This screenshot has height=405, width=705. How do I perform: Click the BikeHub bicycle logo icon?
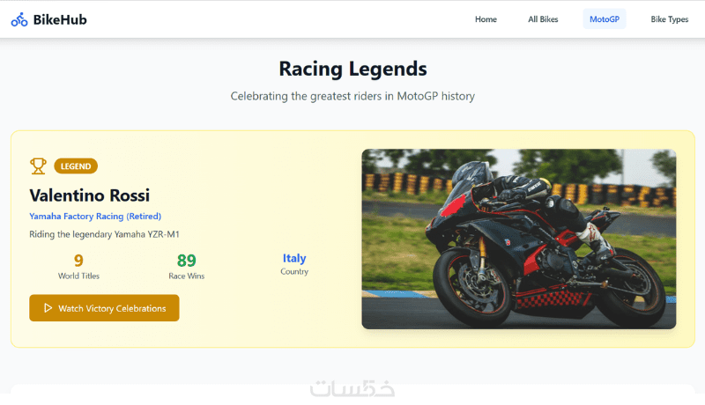19,19
